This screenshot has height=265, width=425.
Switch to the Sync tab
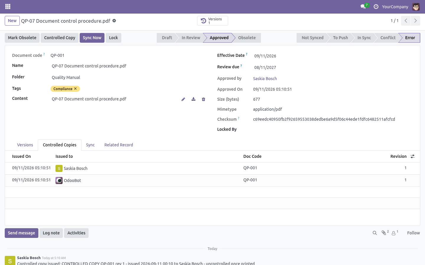(90, 145)
